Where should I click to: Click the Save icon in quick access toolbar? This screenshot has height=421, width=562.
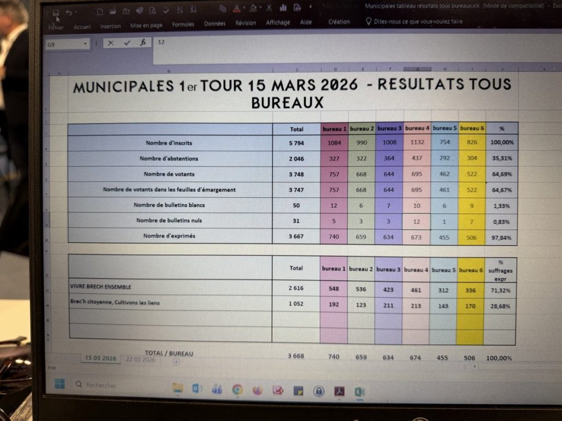tap(55, 13)
